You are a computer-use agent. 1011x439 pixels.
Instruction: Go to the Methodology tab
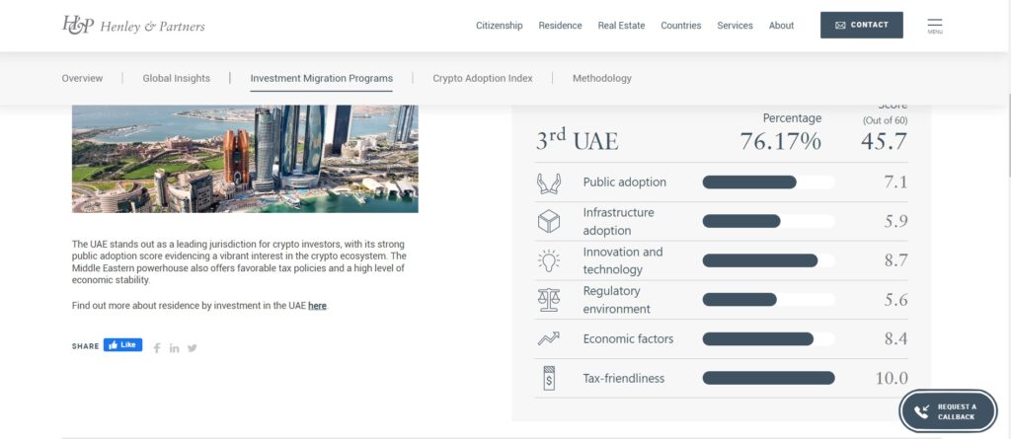tap(601, 78)
